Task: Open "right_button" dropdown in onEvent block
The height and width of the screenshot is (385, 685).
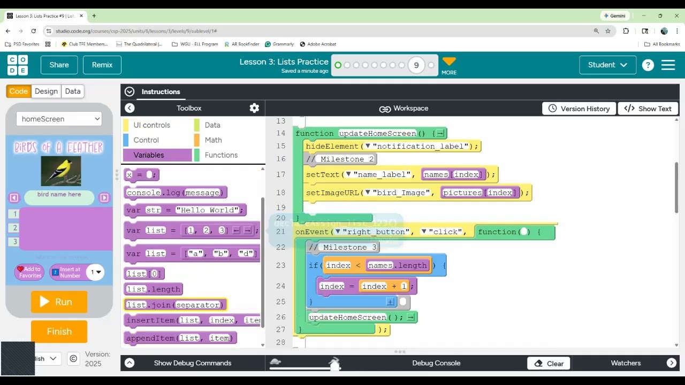Action: pyautogui.click(x=338, y=232)
